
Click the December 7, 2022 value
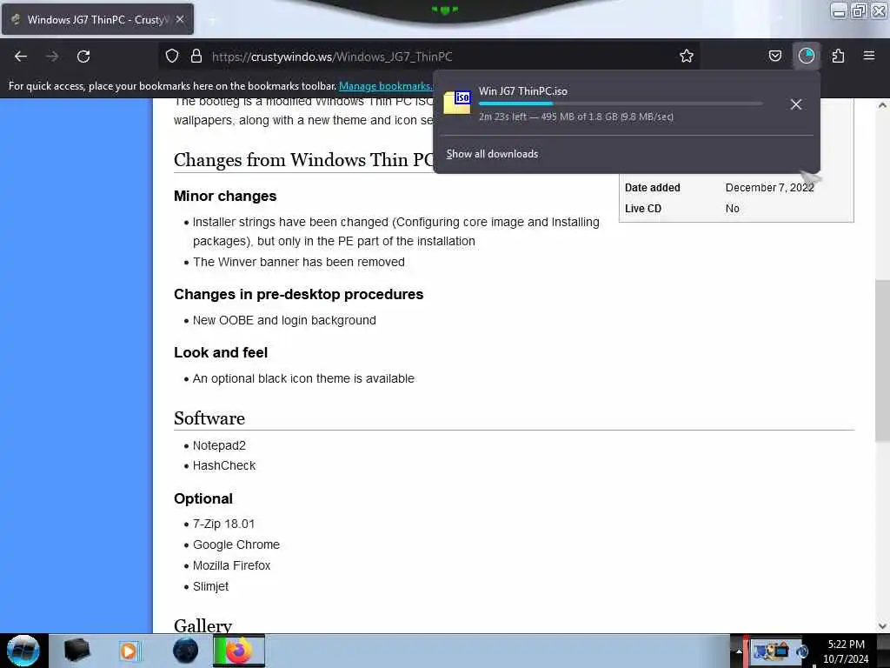point(770,188)
